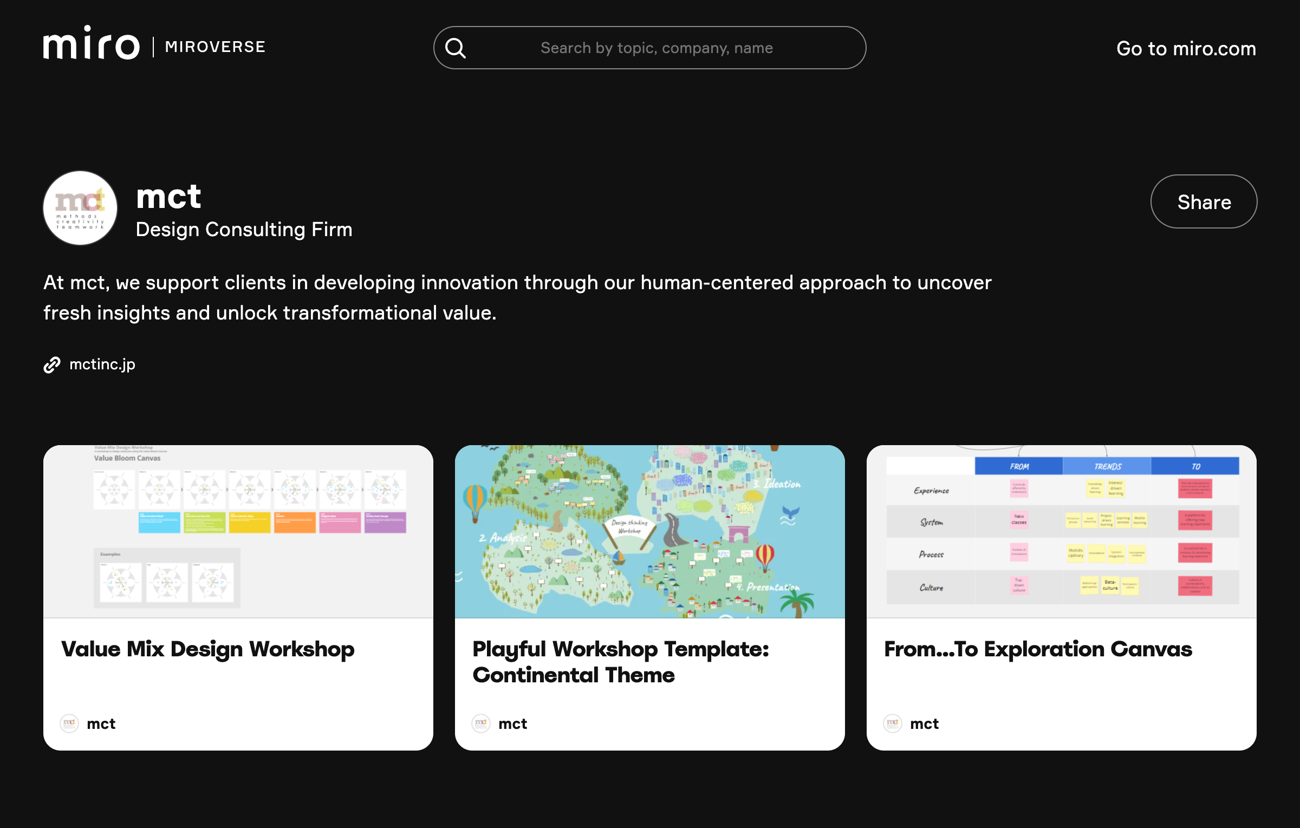Open the continental map workshop thumbnail
Viewport: 1300px width, 828px height.
tap(650, 531)
